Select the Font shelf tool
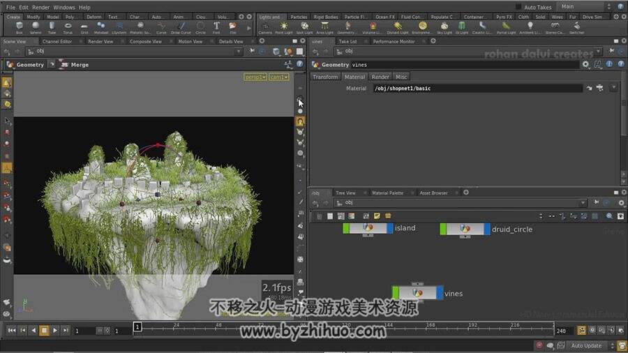Image resolution: width=628 pixels, height=353 pixels. point(216,28)
